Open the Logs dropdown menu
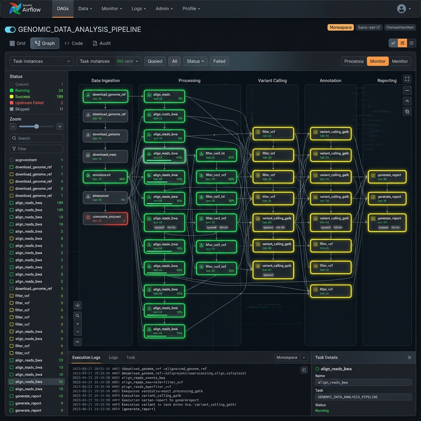 [x=139, y=9]
